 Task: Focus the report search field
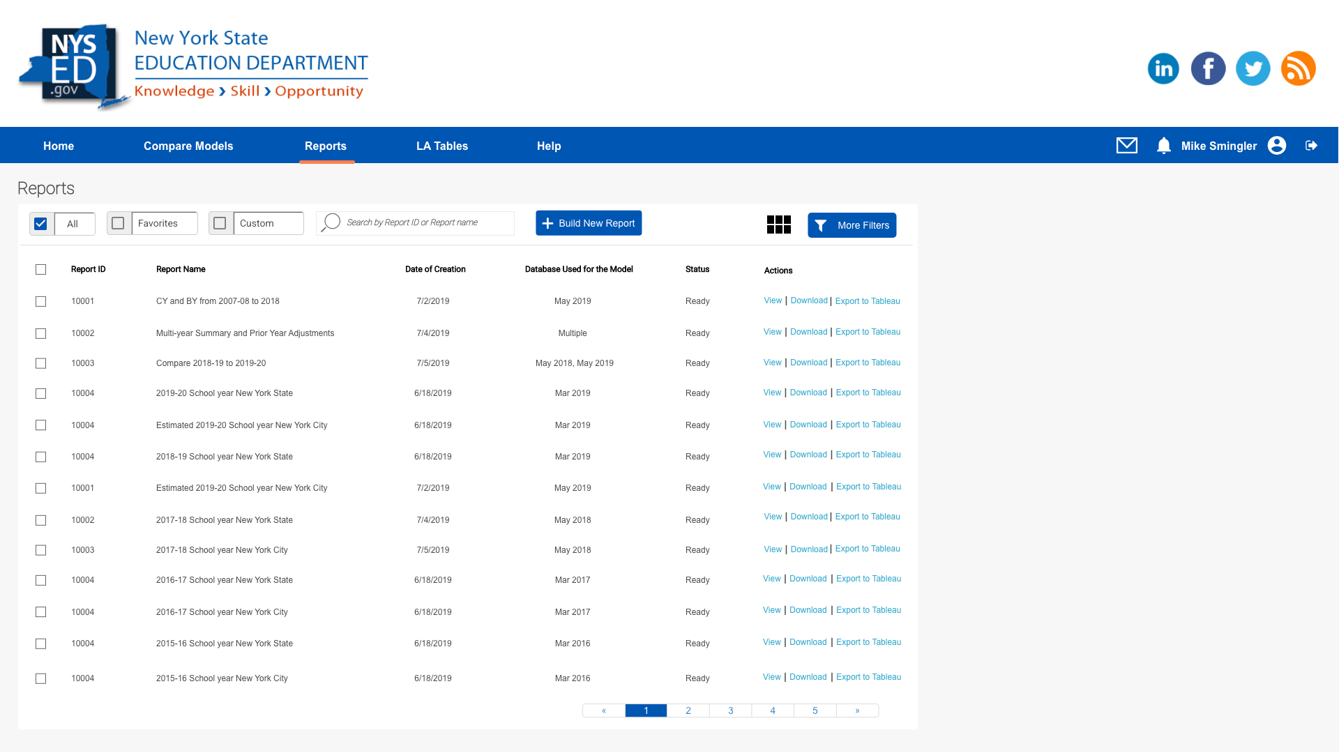tap(425, 223)
